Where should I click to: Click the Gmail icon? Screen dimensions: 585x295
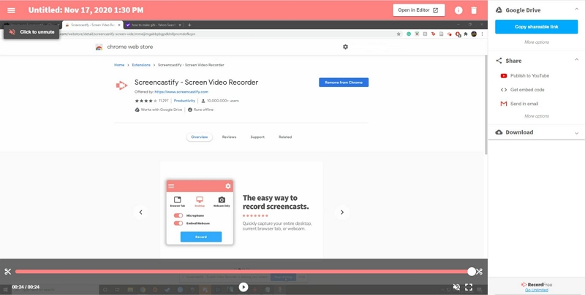pos(504,104)
